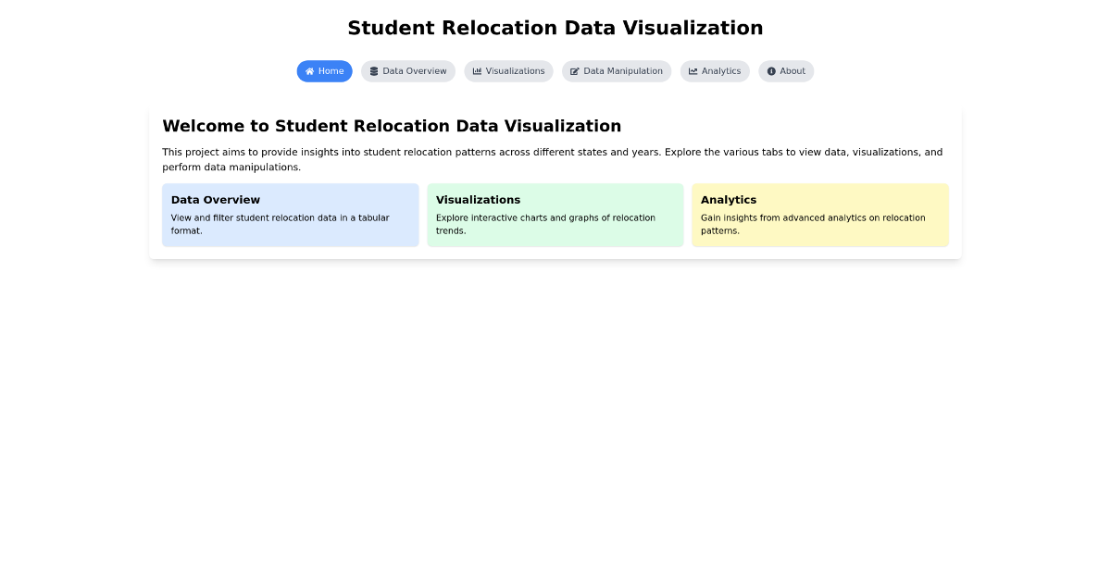Click the pencil icon on Data Manipulation tab
Screen dimensions: 1111x583
tap(574, 71)
